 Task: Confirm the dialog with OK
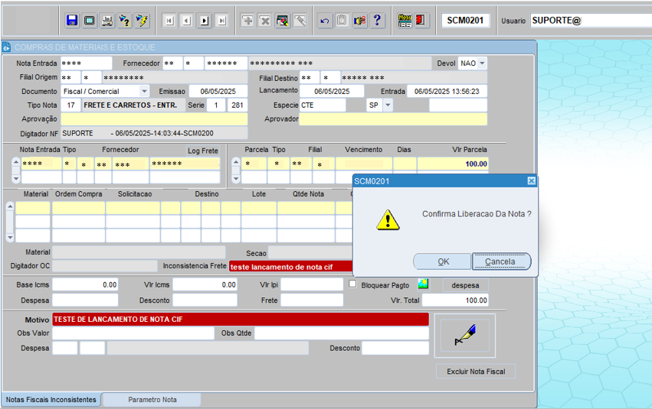tap(443, 261)
